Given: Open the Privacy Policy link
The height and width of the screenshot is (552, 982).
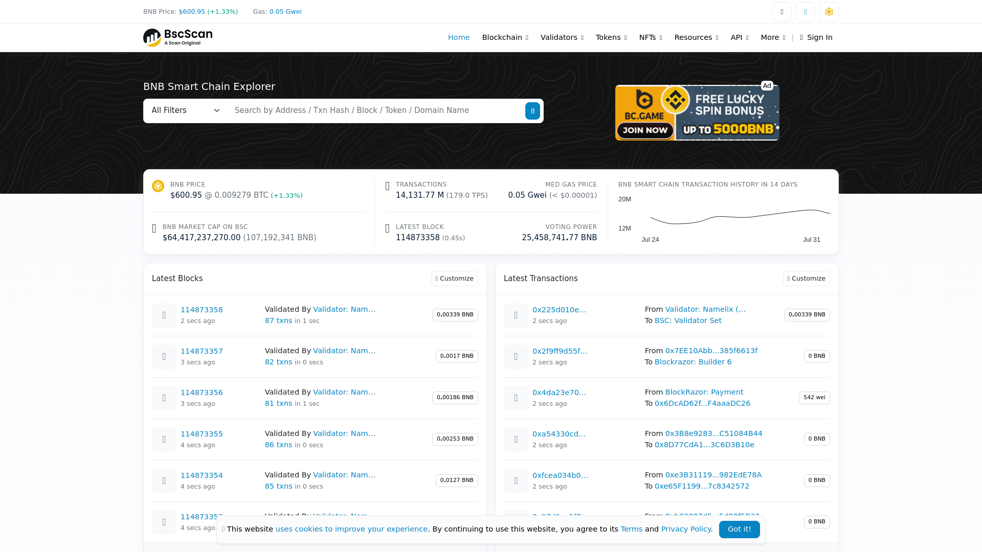Looking at the screenshot, I should point(686,529).
